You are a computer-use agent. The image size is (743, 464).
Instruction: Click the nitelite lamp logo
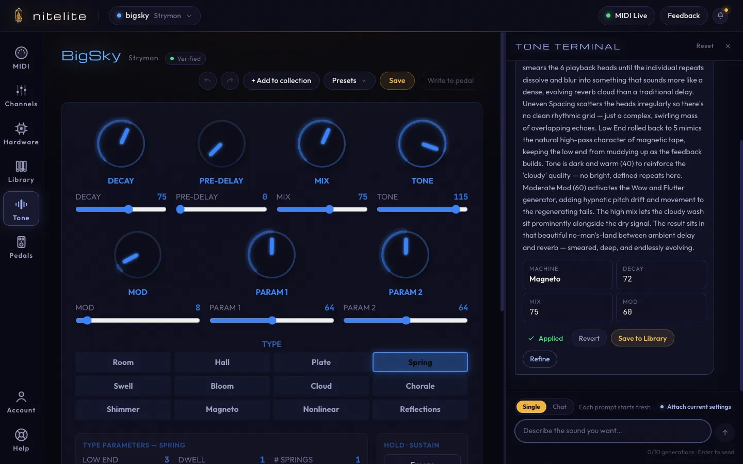coord(19,15)
